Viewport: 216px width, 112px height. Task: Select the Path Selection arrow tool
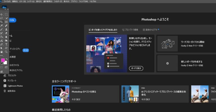point(1,48)
